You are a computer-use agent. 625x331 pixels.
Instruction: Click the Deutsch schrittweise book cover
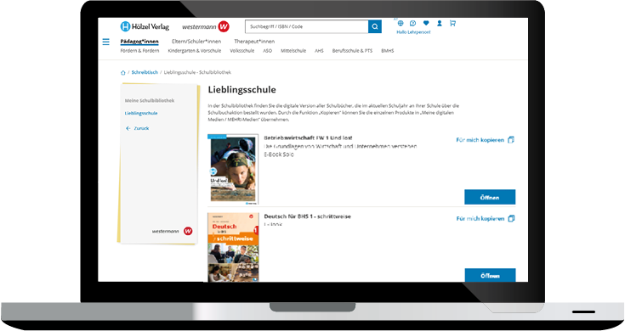click(233, 247)
